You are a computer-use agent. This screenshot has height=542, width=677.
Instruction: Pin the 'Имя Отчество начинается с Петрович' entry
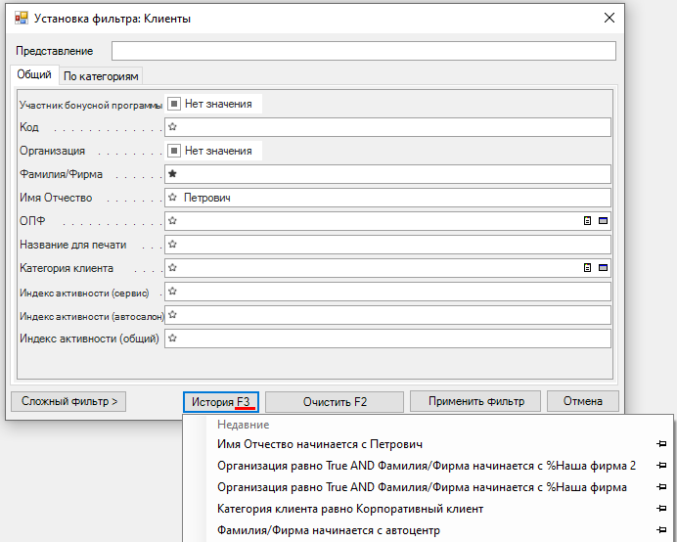coord(661,445)
